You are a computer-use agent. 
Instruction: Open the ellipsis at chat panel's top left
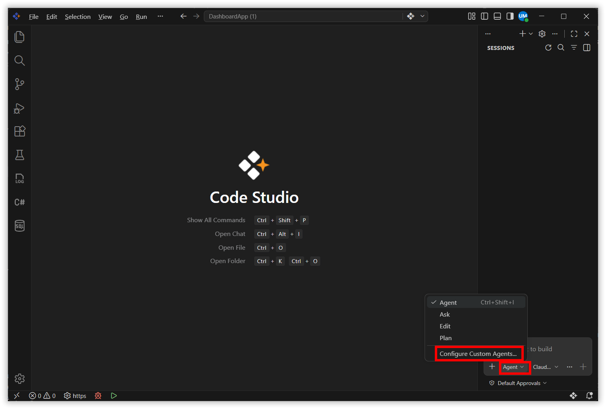(x=488, y=34)
